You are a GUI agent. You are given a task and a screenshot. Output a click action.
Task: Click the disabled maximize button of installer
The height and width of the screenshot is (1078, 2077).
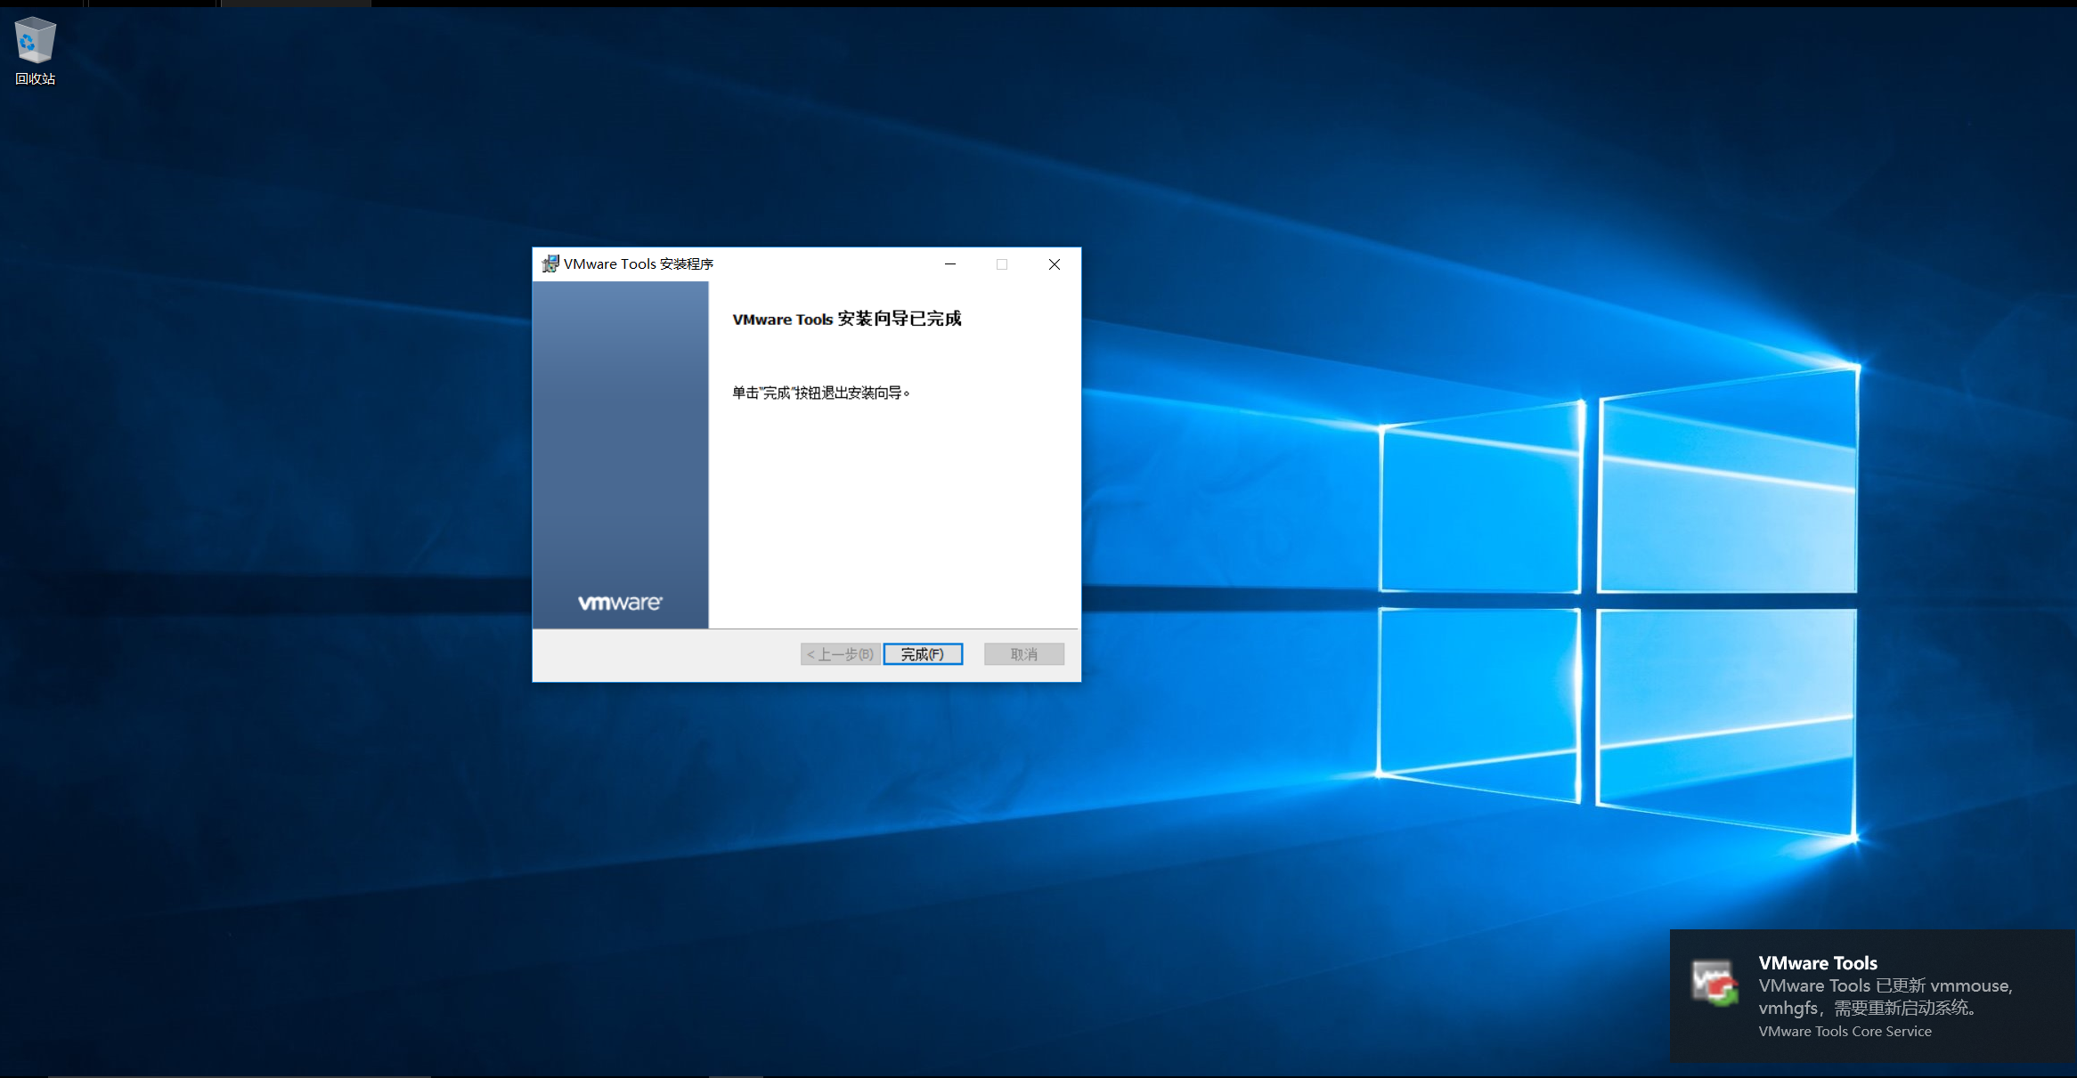1002,264
